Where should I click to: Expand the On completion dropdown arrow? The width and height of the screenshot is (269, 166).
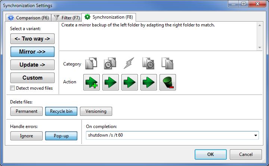click(x=256, y=135)
